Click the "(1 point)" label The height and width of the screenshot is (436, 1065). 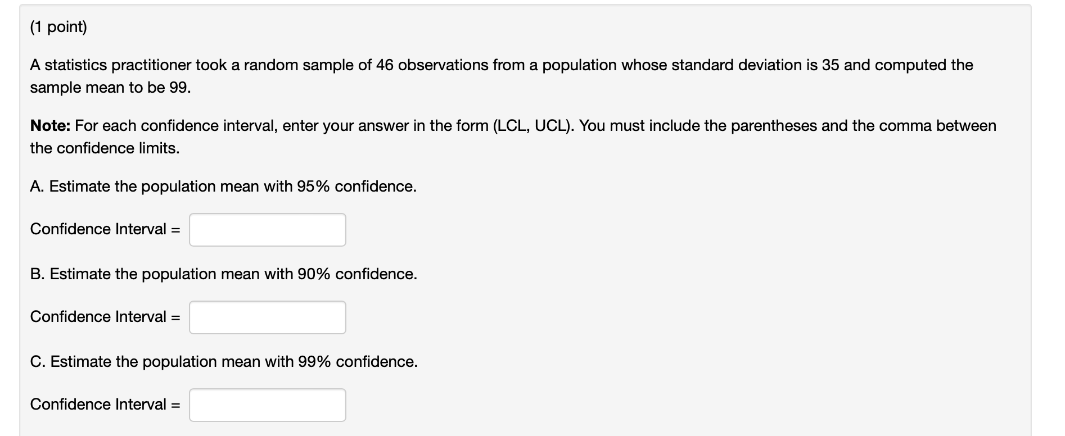pyautogui.click(x=58, y=27)
